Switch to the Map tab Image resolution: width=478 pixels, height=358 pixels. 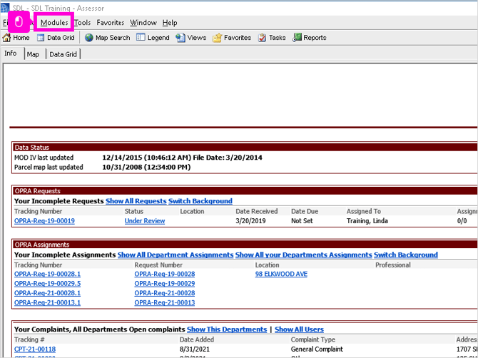[33, 54]
